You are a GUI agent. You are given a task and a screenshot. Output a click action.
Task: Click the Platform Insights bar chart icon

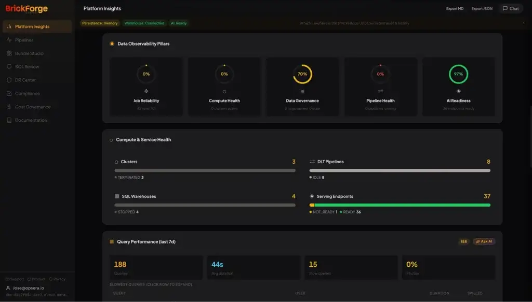pyautogui.click(x=9, y=26)
